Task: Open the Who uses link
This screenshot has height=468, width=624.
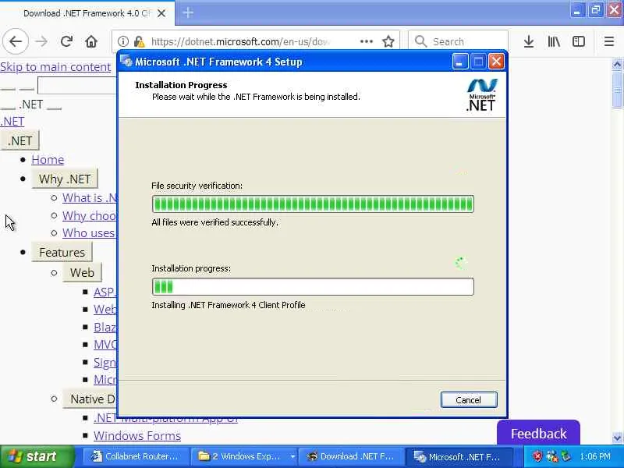Action: coord(89,232)
